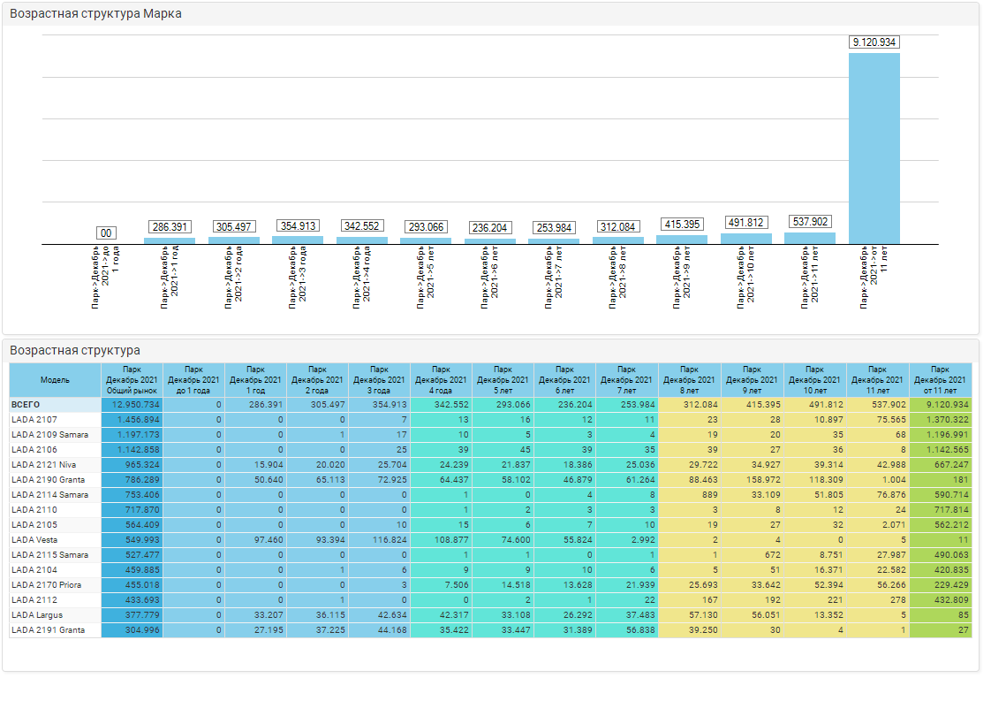This screenshot has height=701, width=991.
Task: Select the LADA Vesta row label
Action: click(x=34, y=539)
